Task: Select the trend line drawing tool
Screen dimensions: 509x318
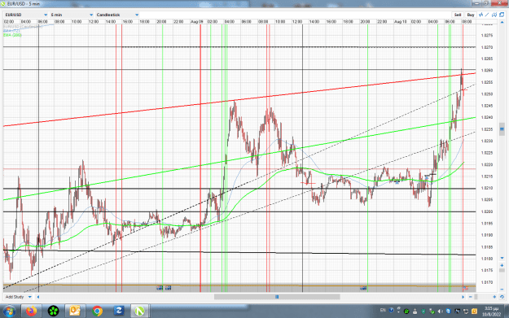Action: [x=487, y=15]
